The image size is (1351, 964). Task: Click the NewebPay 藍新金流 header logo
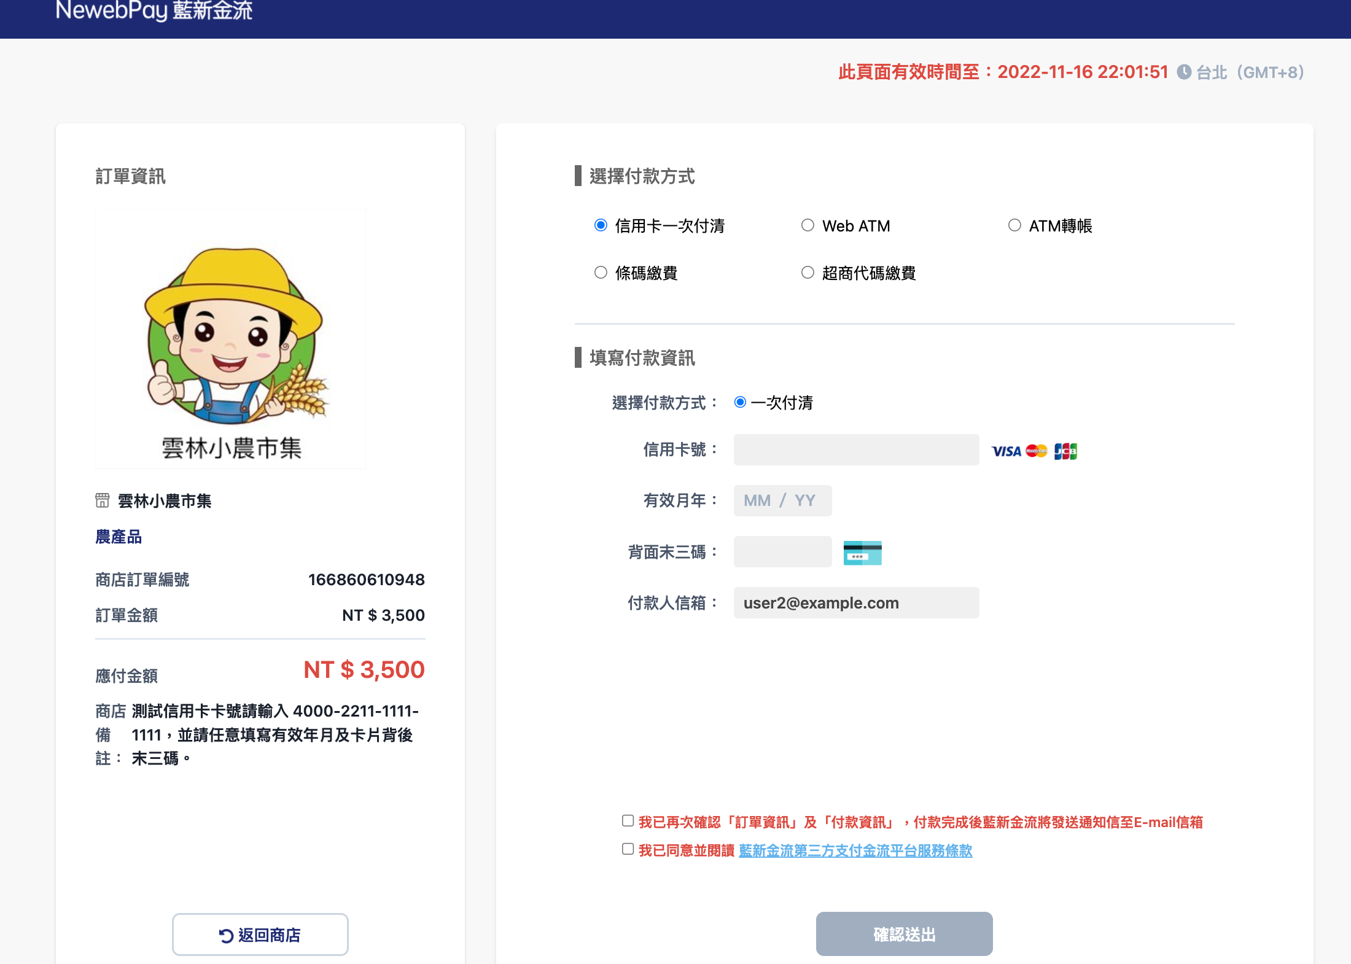click(x=154, y=10)
